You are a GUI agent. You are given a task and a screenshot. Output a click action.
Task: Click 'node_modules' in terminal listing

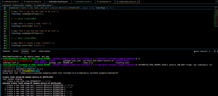coord(40,63)
